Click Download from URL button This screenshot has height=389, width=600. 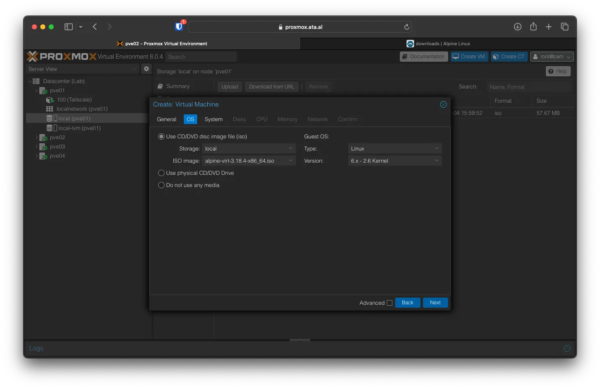[272, 87]
